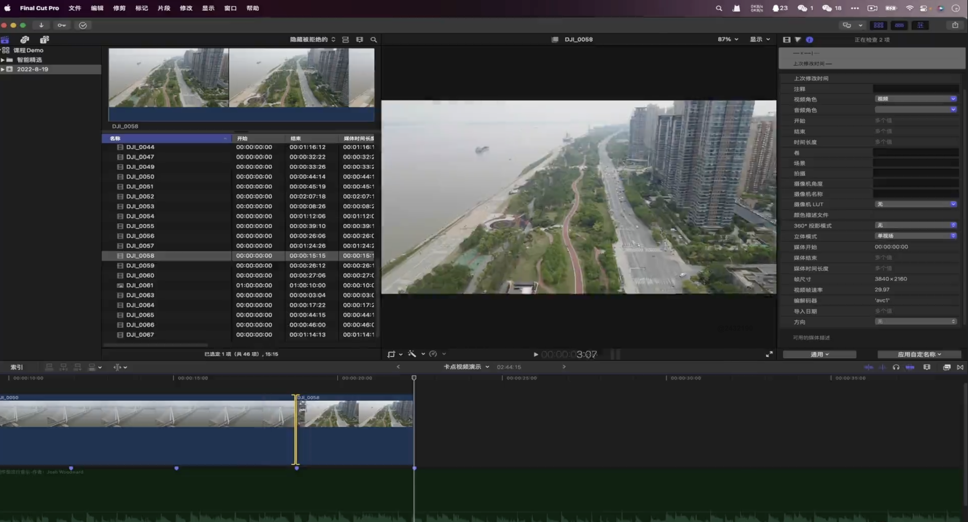Click the browser horizontal scrollbar
This screenshot has width=968, height=522.
click(156, 345)
